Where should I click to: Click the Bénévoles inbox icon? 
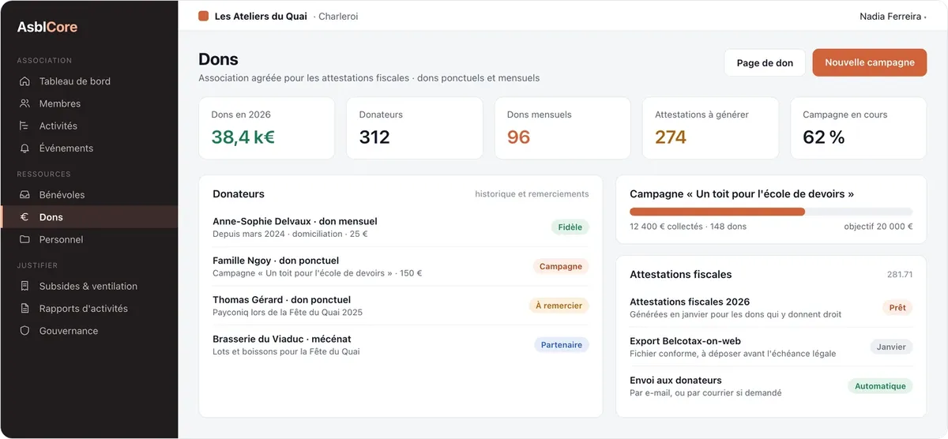(x=24, y=195)
